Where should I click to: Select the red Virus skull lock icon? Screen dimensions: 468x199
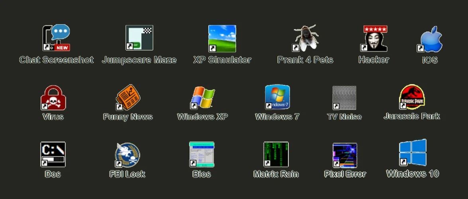point(53,98)
